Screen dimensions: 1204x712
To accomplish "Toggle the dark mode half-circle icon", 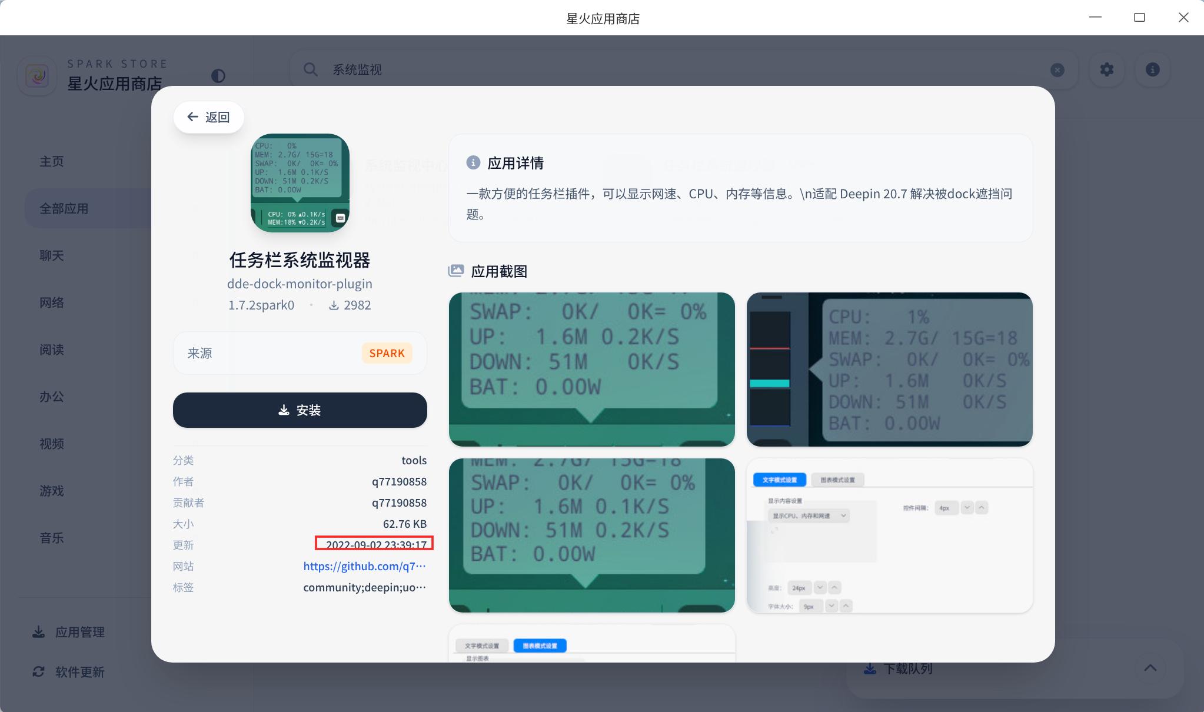I will (218, 76).
